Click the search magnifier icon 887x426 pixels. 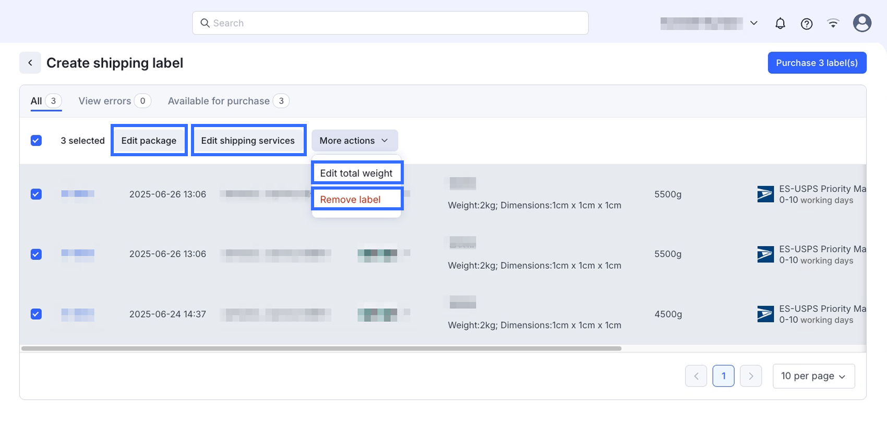(205, 23)
